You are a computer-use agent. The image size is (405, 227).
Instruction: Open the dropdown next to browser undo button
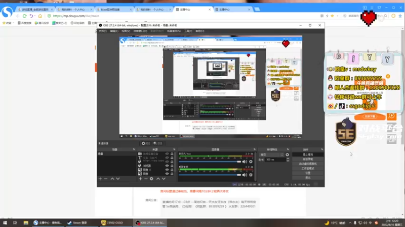[x=35, y=16]
